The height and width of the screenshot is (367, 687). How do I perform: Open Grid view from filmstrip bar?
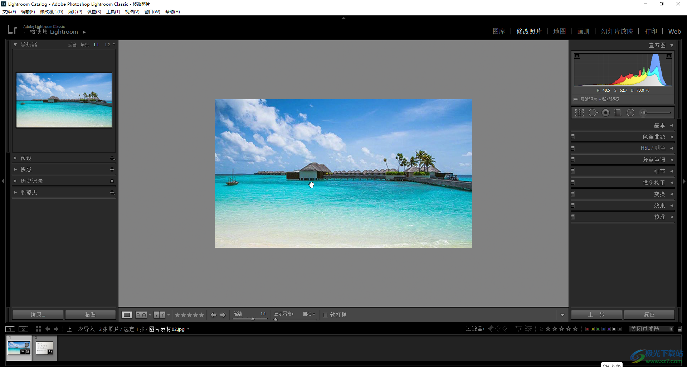click(38, 329)
